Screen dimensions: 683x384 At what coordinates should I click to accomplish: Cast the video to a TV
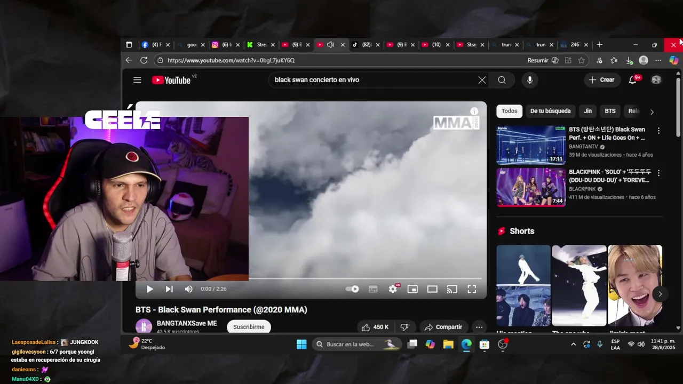click(452, 289)
